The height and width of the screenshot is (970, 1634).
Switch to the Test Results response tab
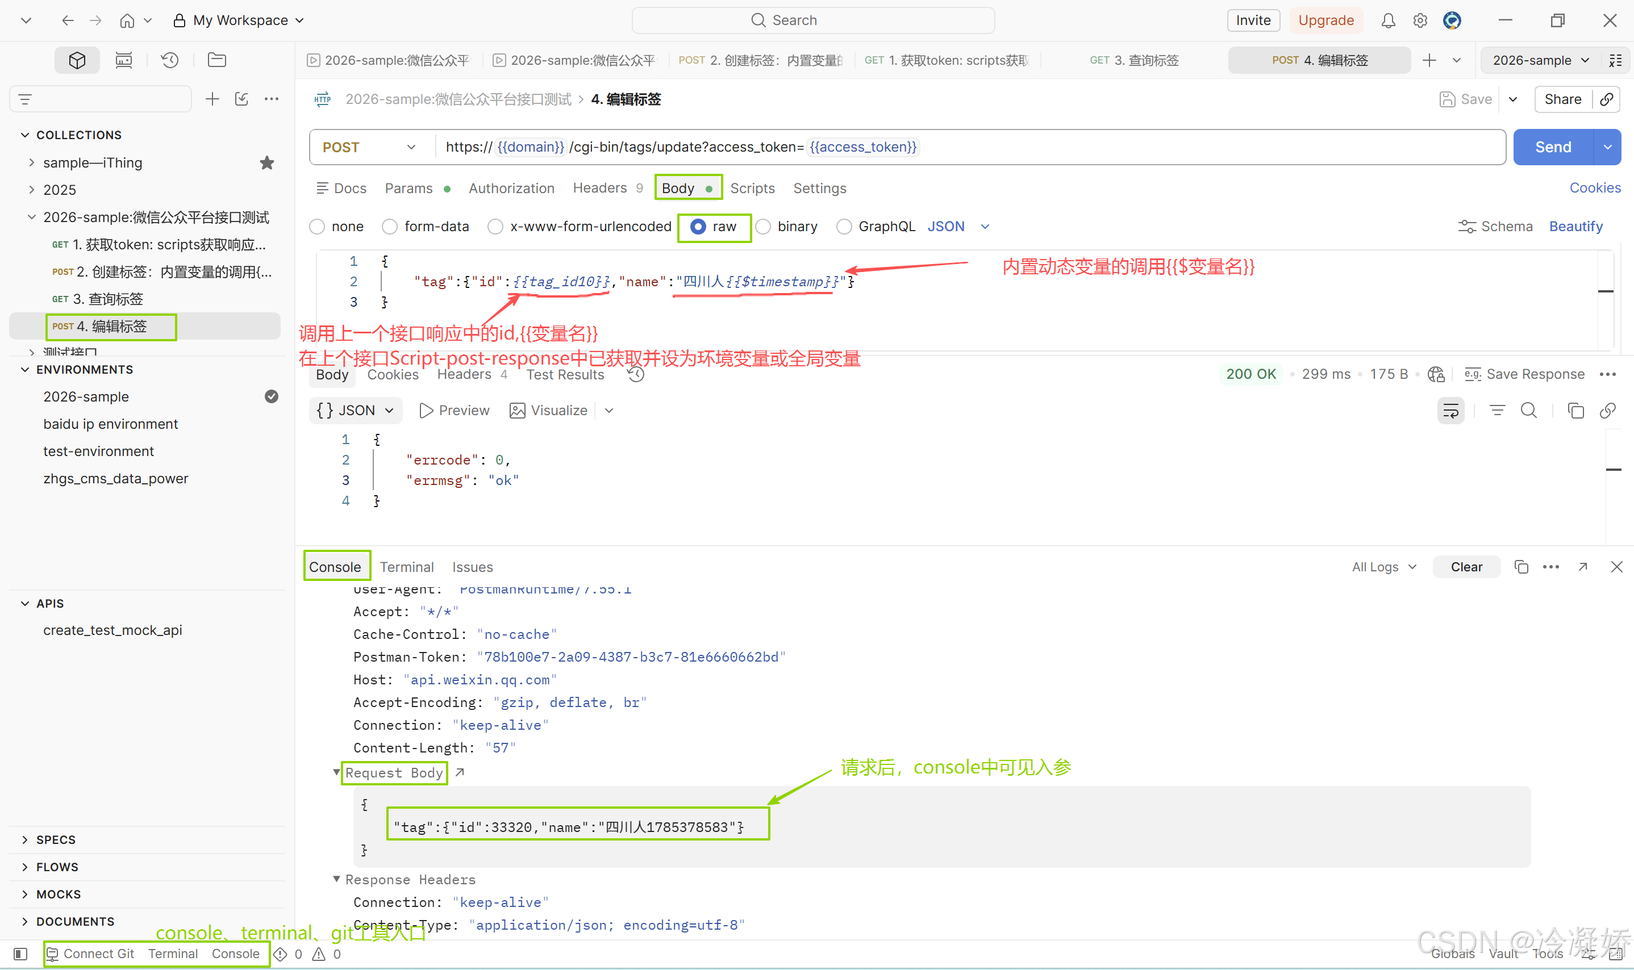565,374
